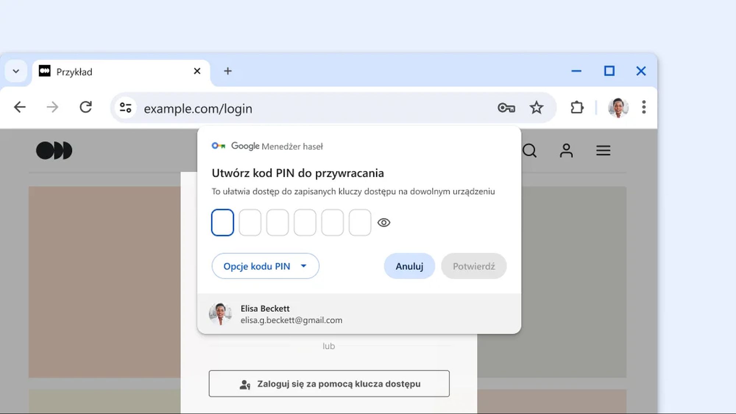The width and height of the screenshot is (736, 414).
Task: Close the browser window
Action: [x=641, y=71]
